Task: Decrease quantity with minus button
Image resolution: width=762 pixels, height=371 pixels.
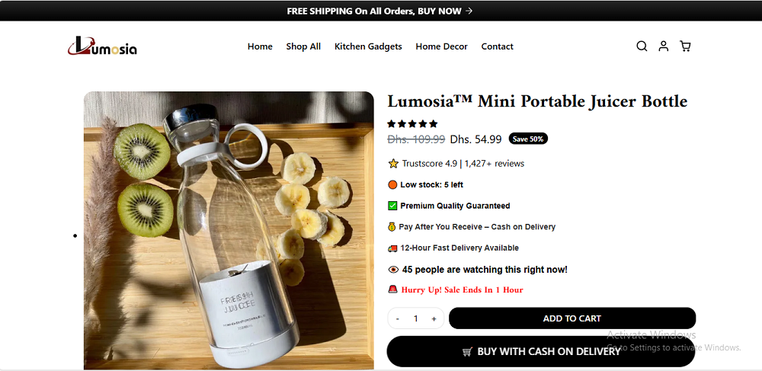Action: [x=398, y=318]
